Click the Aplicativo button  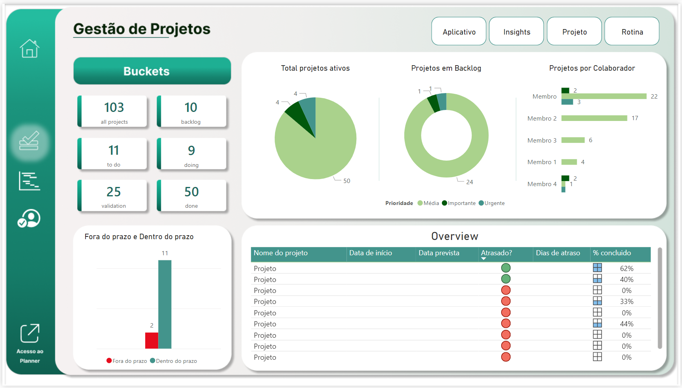pos(459,31)
